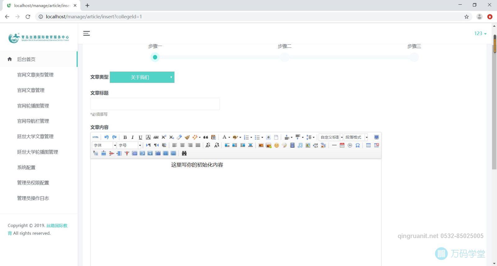Toggle left text alignment
Viewport: 497px width, 266px height.
175,145
